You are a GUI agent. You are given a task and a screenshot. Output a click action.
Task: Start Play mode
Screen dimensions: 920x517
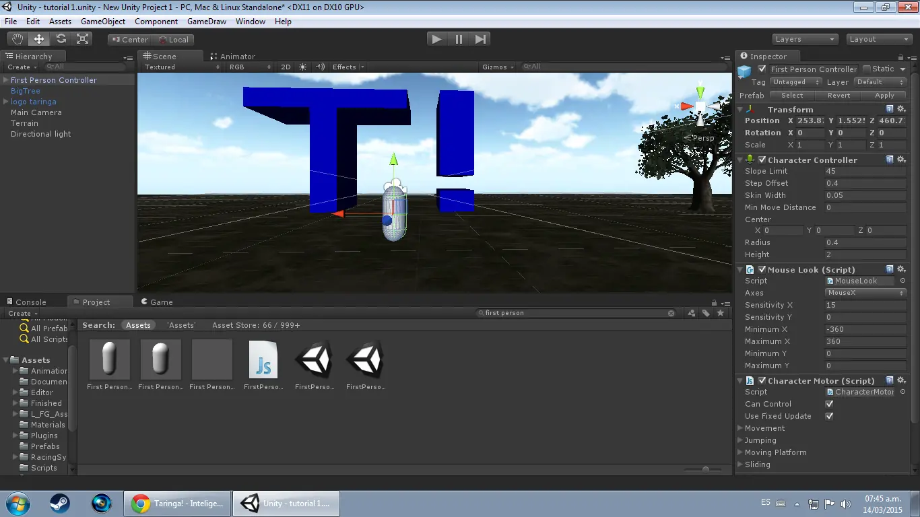pyautogui.click(x=437, y=39)
